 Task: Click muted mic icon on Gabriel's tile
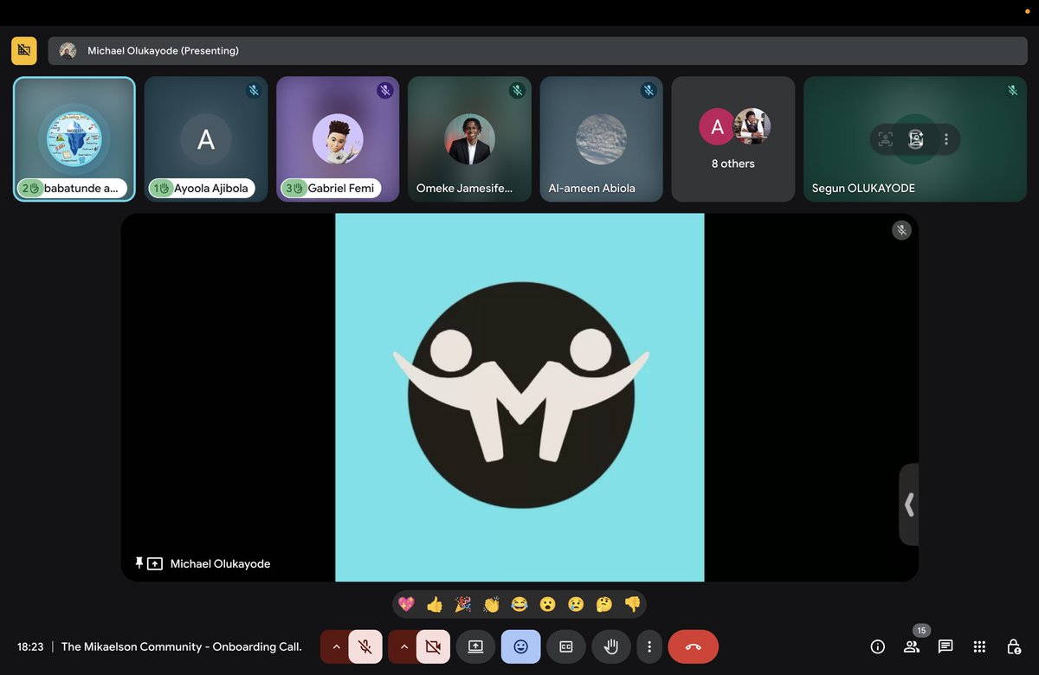(385, 90)
